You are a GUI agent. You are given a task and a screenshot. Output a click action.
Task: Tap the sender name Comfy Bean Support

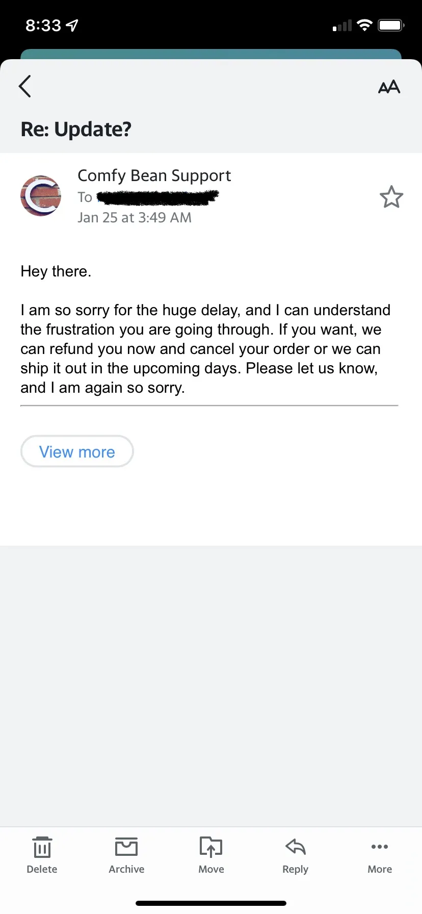pyautogui.click(x=154, y=175)
